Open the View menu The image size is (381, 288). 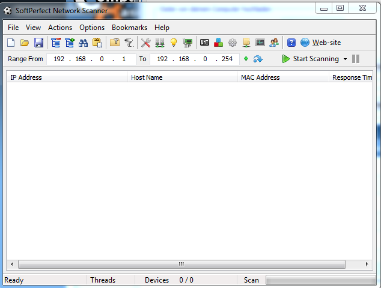(x=33, y=28)
